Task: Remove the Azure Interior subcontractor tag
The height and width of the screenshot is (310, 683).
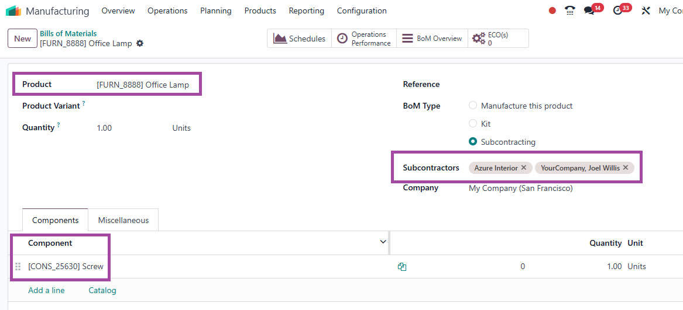Action: [x=524, y=168]
